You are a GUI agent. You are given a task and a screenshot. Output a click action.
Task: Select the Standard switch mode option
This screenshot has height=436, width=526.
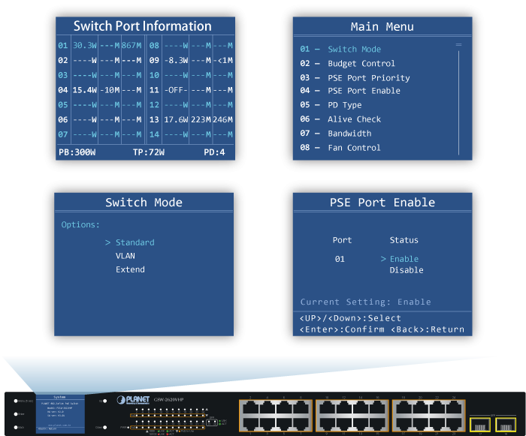(135, 242)
